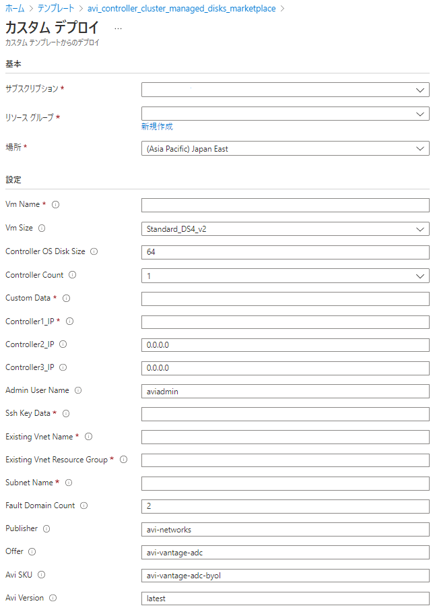Open the サブスクリプション dropdown

tap(286, 90)
